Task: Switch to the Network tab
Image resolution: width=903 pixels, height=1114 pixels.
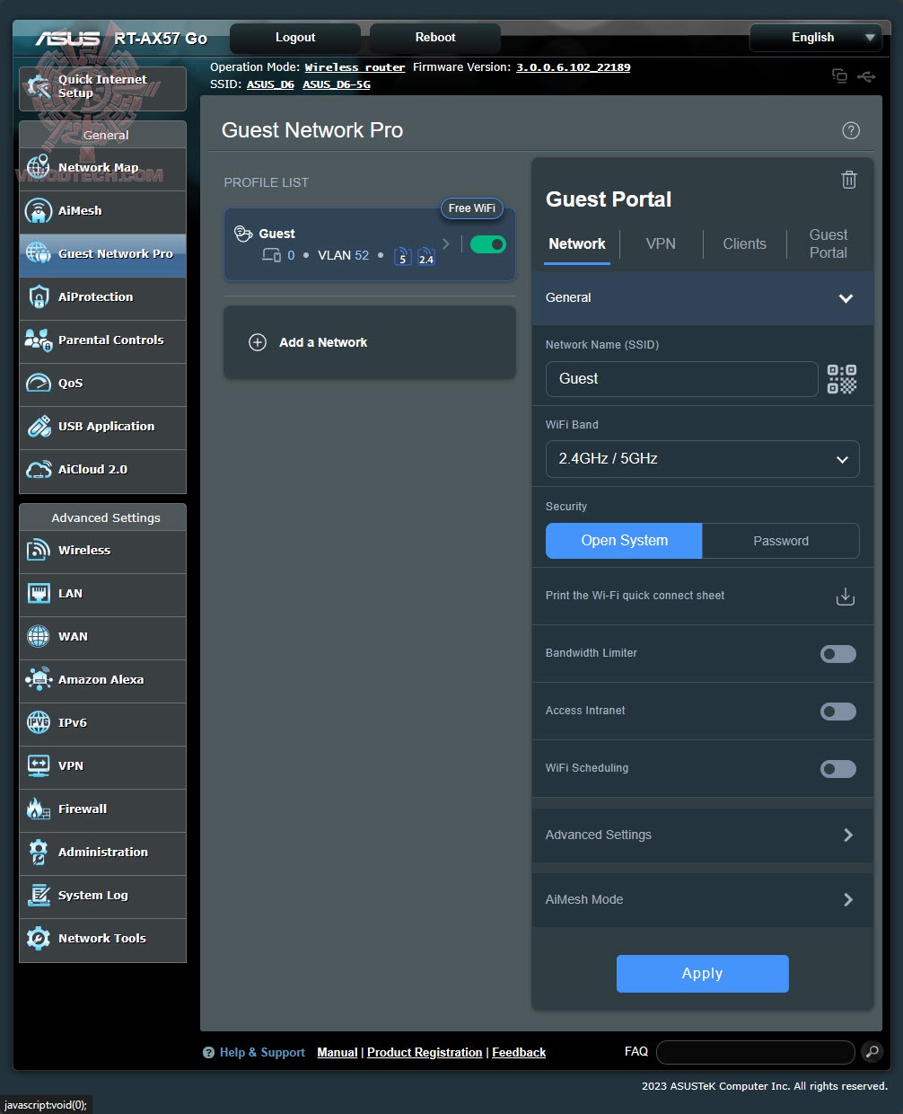Action: click(x=577, y=244)
